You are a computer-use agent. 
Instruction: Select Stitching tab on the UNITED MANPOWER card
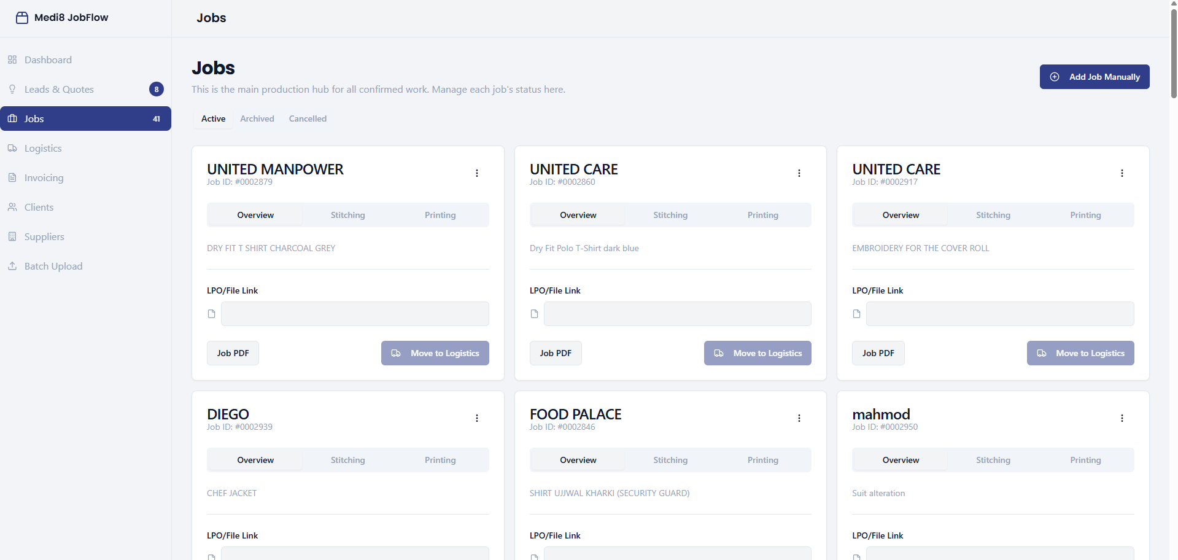[x=348, y=215]
